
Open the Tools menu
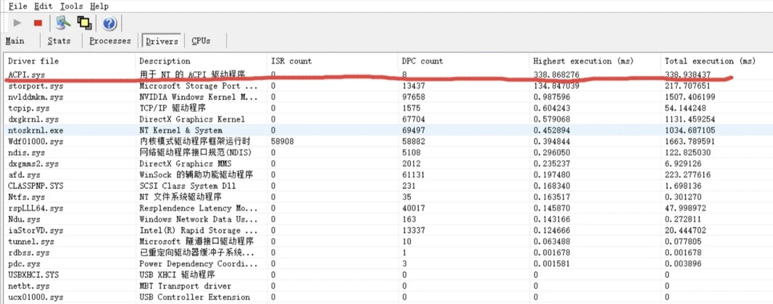coord(71,6)
